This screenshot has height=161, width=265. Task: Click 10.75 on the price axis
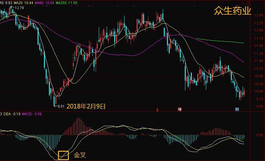point(259,69)
